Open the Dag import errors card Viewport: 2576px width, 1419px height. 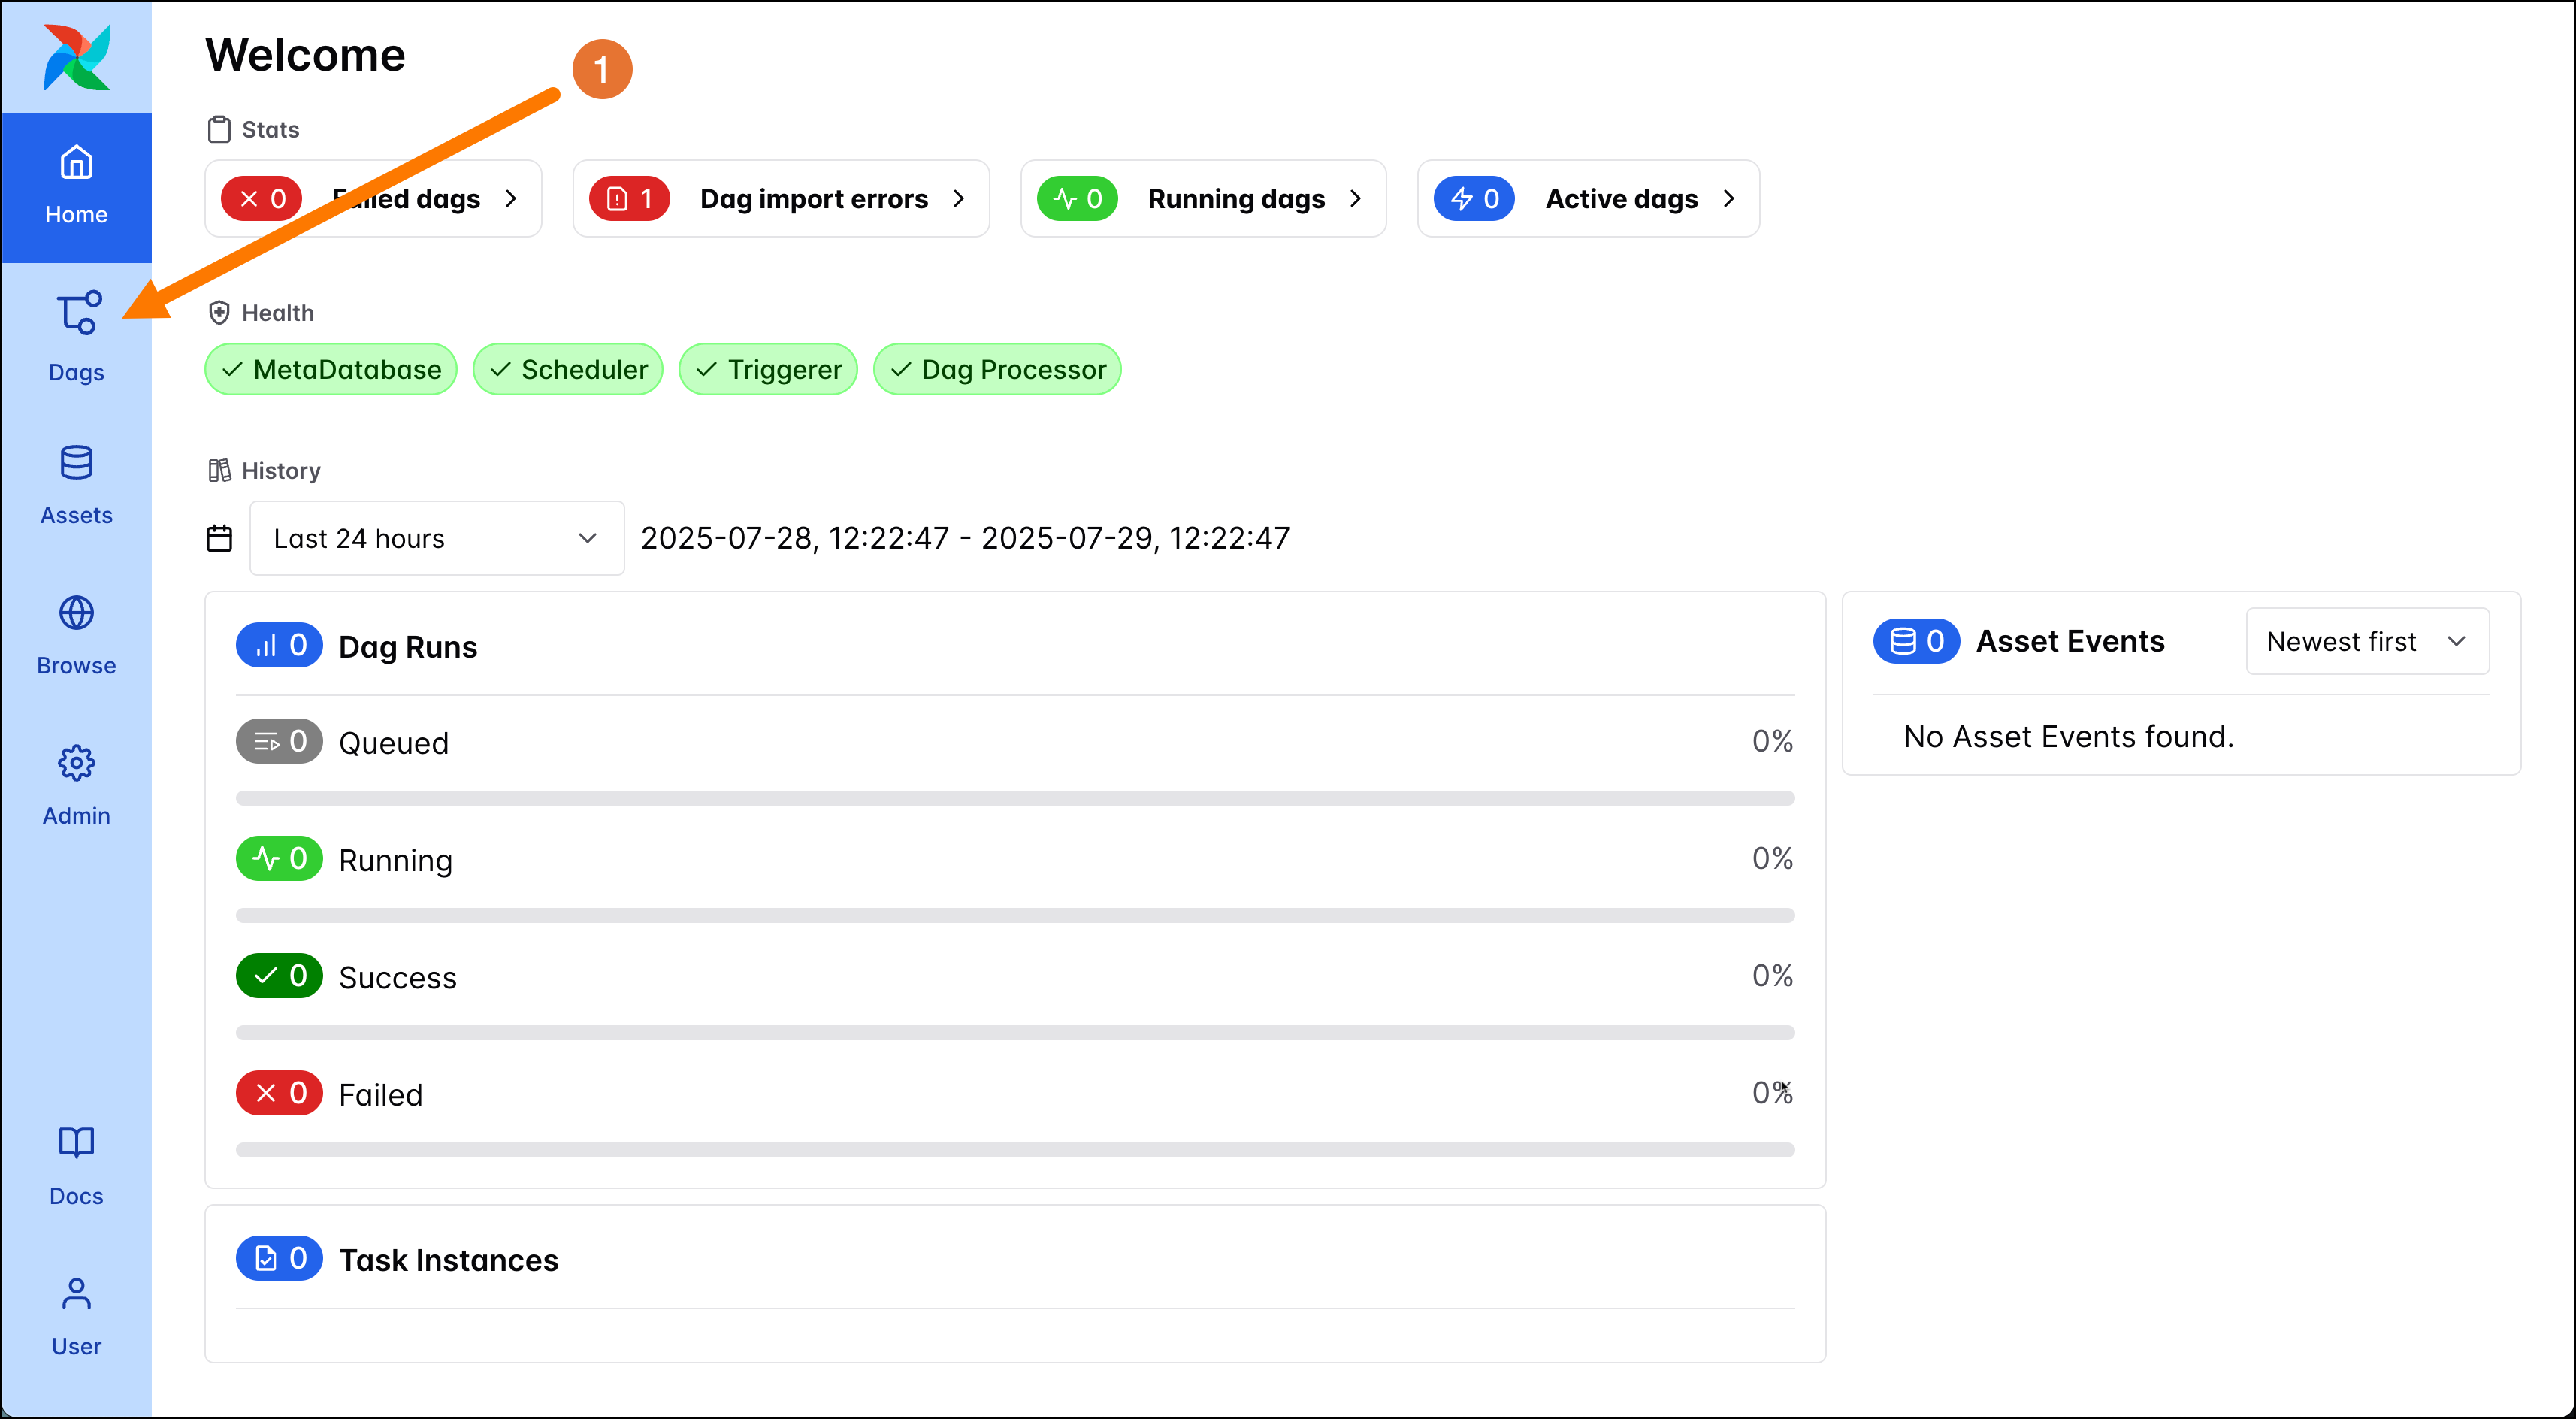click(780, 199)
